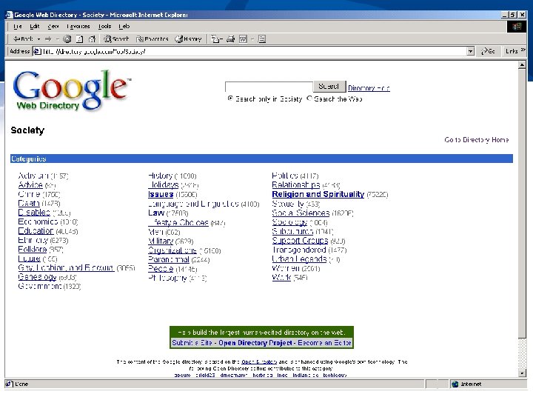Open the 'Open Directory Project' link

255,342
